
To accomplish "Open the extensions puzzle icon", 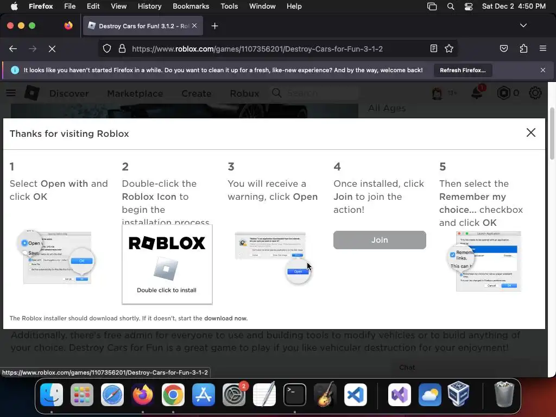I will 523,48.
